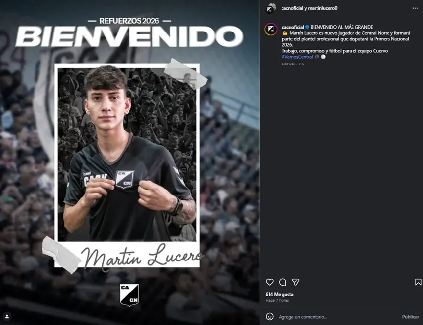Image resolution: width=423 pixels, height=325 pixels.
Task: Click the header profile avatar
Action: point(271,8)
